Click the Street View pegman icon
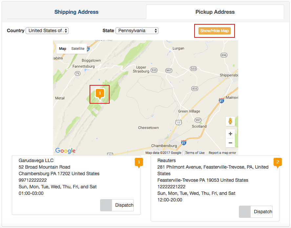The height and width of the screenshot is (228, 291). click(x=230, y=121)
